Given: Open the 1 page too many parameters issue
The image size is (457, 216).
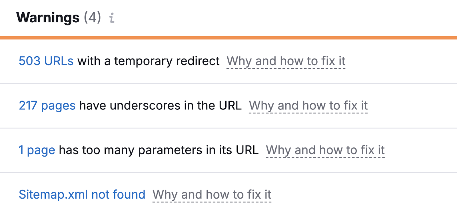Looking at the screenshot, I should (x=37, y=150).
